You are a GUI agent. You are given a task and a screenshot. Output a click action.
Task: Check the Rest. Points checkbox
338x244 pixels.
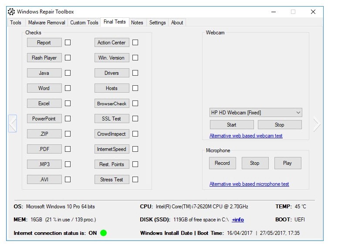click(135, 164)
